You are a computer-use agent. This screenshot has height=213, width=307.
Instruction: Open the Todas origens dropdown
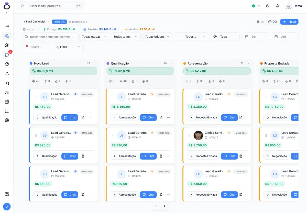(x=157, y=37)
